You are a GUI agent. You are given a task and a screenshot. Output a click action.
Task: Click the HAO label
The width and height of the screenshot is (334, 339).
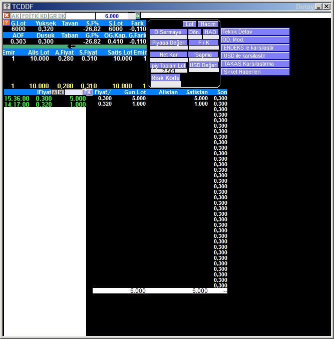[210, 32]
